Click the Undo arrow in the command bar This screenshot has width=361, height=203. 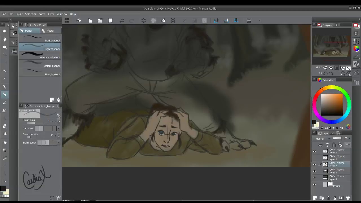(122, 21)
